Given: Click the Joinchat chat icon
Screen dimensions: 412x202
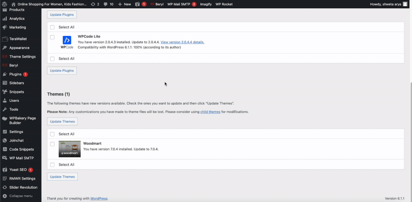Looking at the screenshot, I should [5, 140].
